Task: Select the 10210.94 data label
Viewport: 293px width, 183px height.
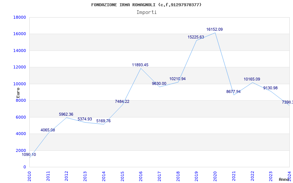Action: (178, 79)
